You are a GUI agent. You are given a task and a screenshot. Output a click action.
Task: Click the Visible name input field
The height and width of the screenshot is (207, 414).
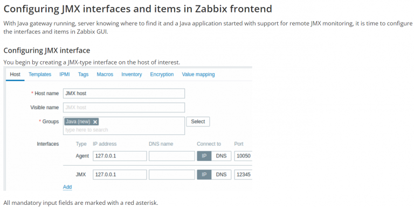124,108
